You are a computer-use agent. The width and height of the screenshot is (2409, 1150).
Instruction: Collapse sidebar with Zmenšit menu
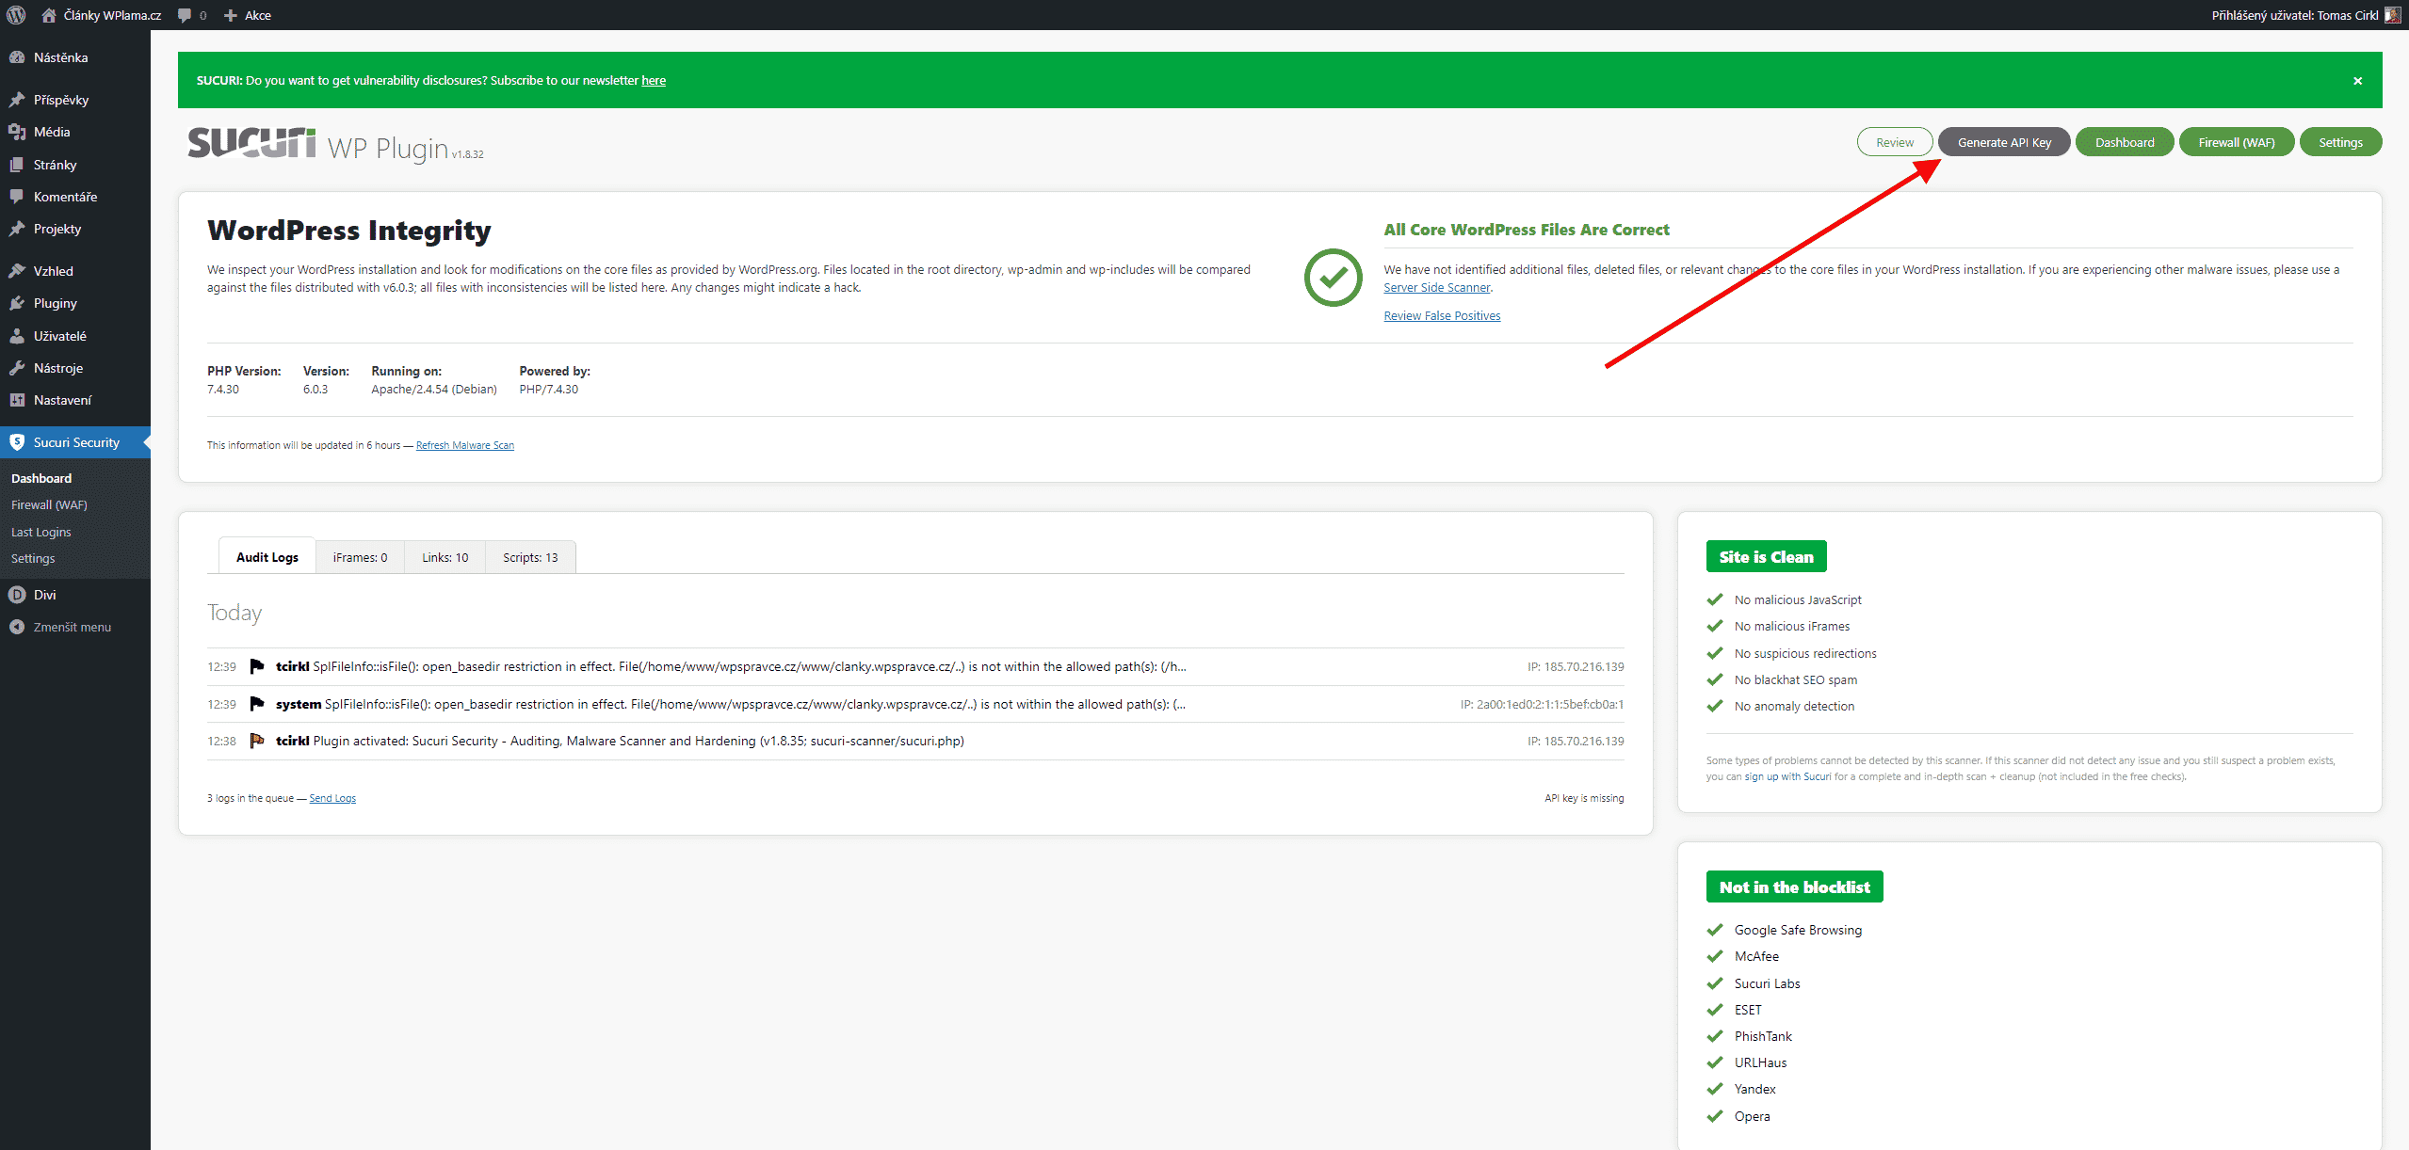[x=72, y=627]
